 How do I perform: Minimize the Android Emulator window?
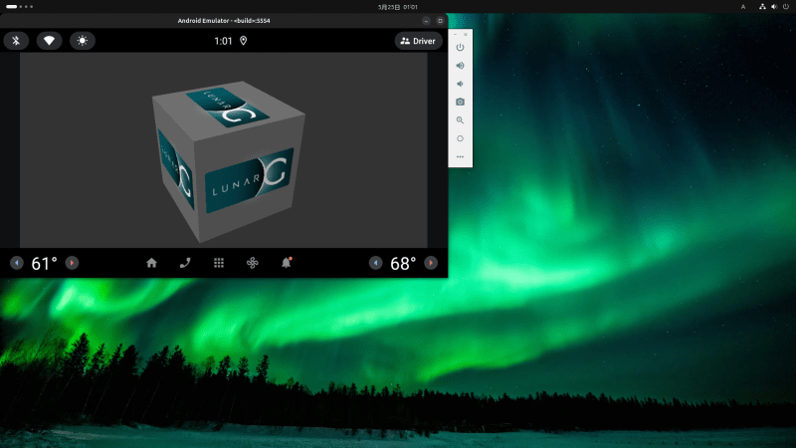(426, 21)
